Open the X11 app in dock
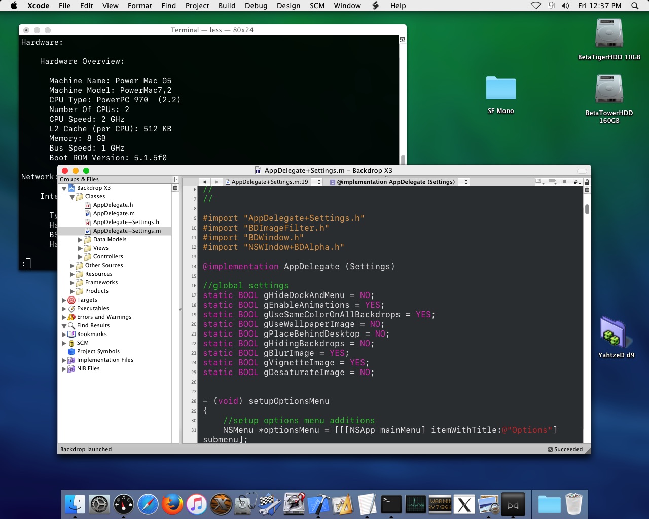This screenshot has width=649, height=519. click(464, 504)
